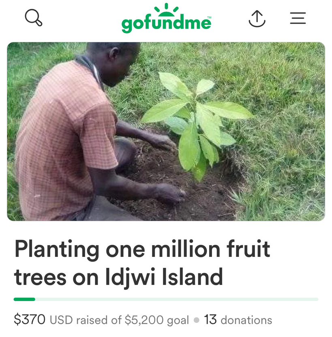Click the '$5,200 goal' text
The height and width of the screenshot is (337, 332).
click(157, 320)
